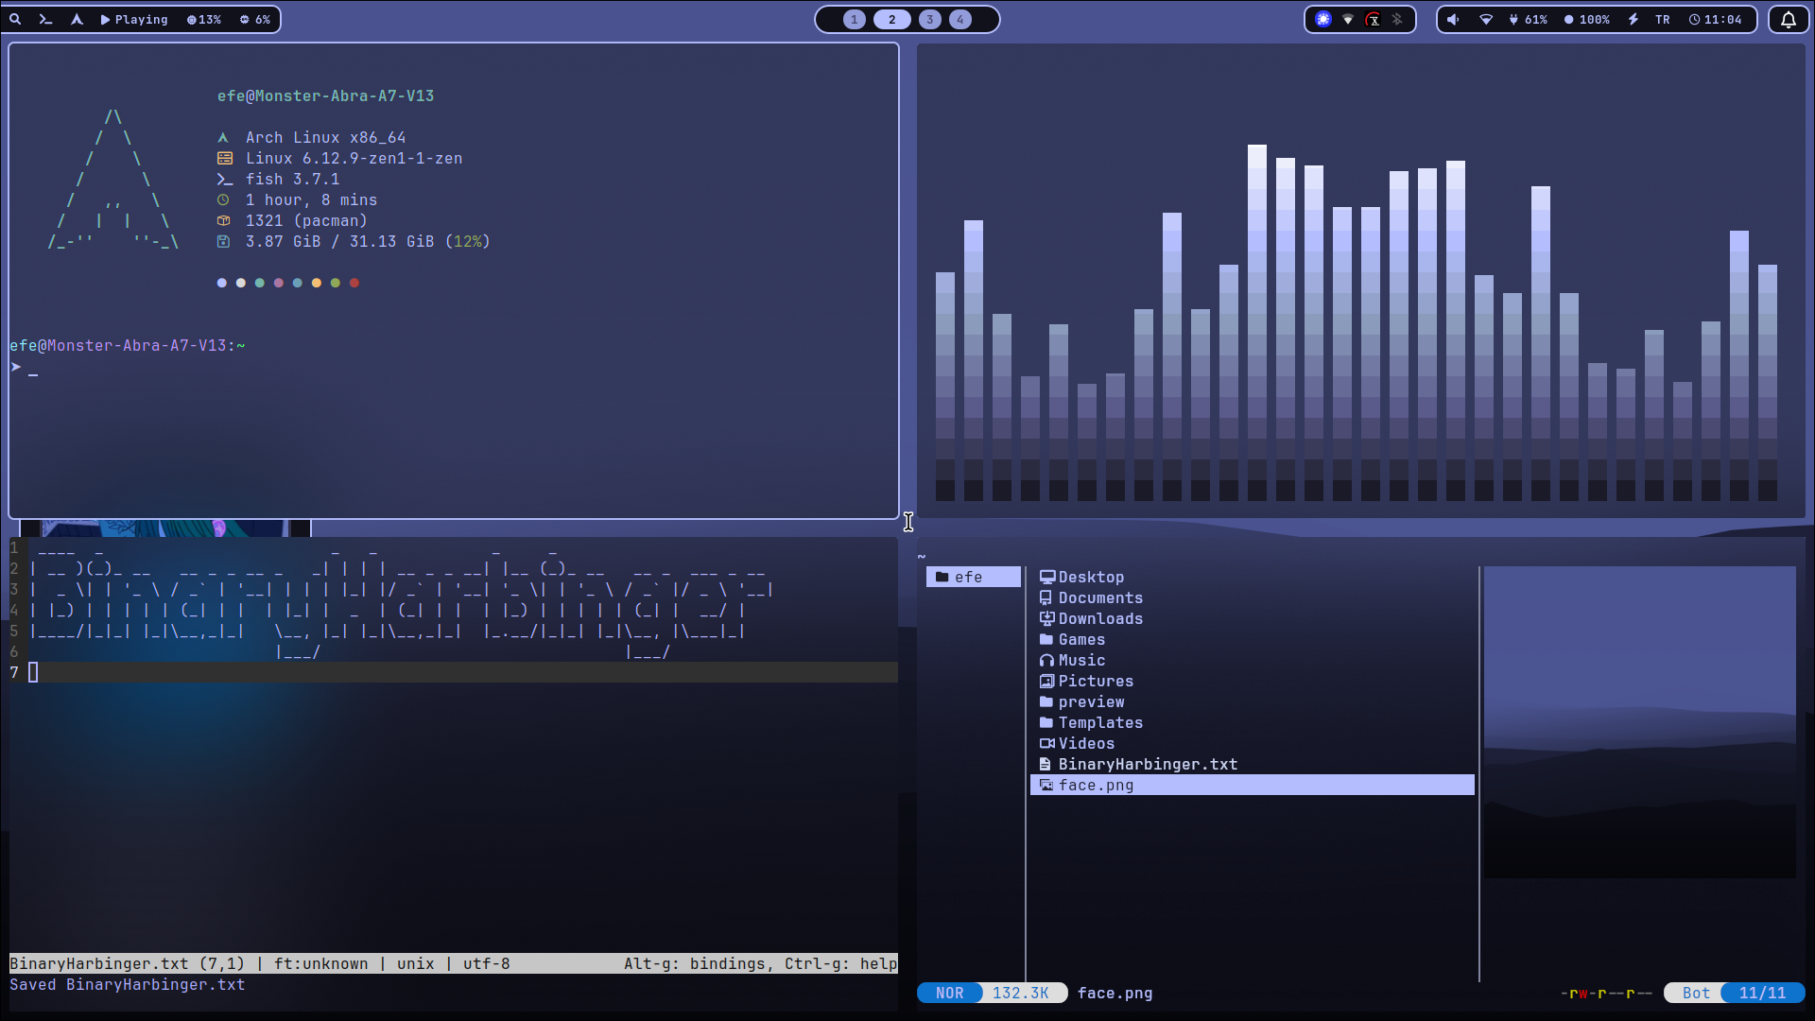1815x1021 pixels.
Task: Click the yellow color dot in fetch palette
Action: click(x=317, y=283)
